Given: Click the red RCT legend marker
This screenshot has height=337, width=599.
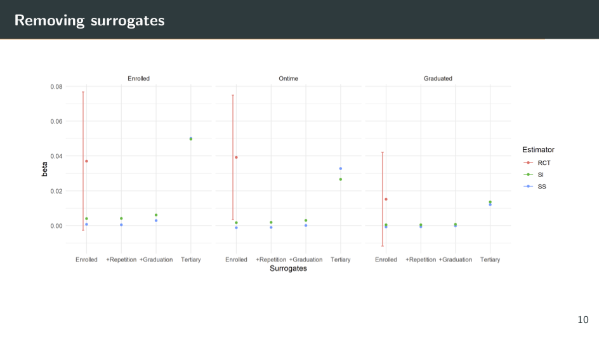Looking at the screenshot, I should pyautogui.click(x=529, y=163).
